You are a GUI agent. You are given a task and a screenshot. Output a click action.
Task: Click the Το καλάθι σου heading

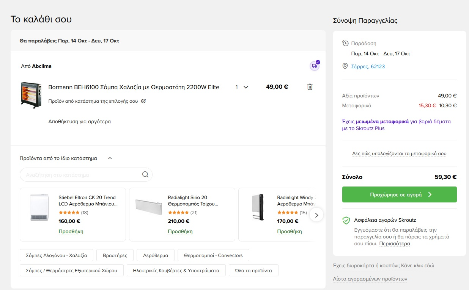point(41,19)
